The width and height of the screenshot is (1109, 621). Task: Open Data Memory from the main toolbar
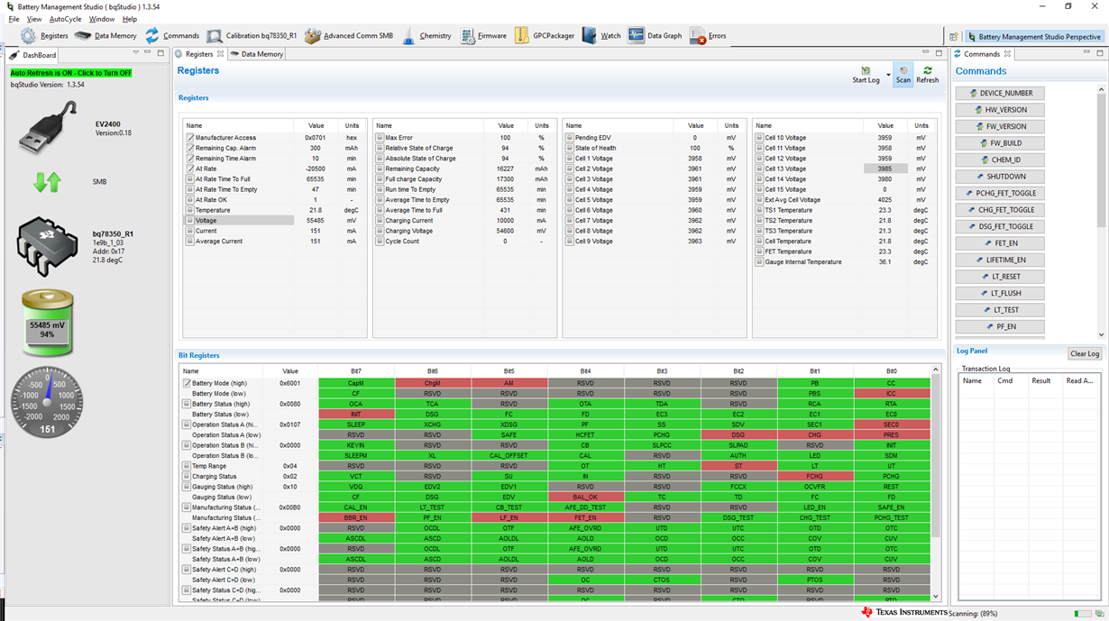[x=105, y=36]
